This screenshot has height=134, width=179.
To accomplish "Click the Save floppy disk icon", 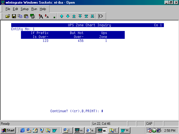I will [14, 16].
